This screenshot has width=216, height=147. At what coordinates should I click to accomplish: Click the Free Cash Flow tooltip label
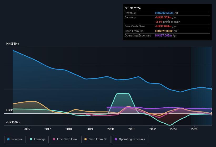pyautogui.click(x=135, y=26)
